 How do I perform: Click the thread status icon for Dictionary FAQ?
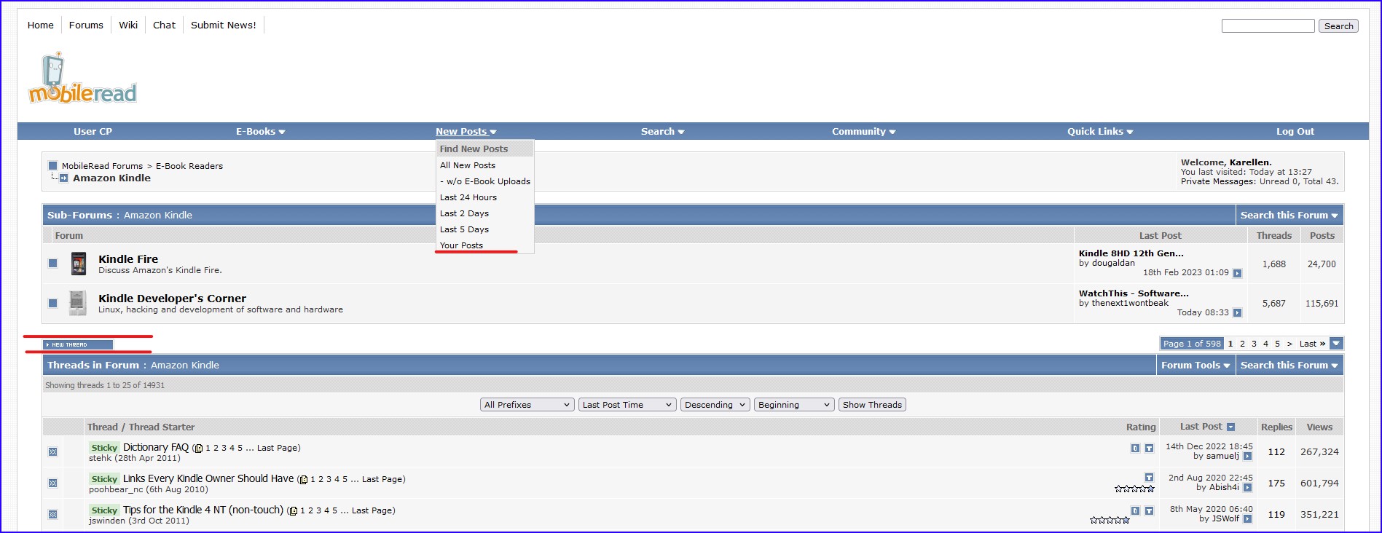52,452
